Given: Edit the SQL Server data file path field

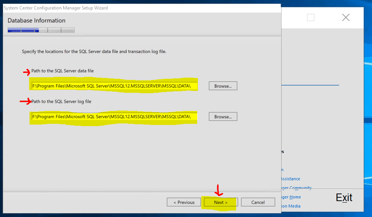Looking at the screenshot, I should click(x=114, y=86).
